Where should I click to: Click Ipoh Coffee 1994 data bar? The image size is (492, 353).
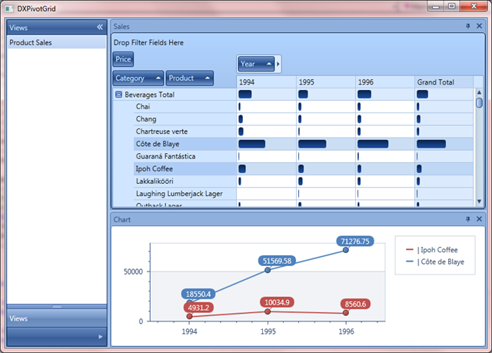242,169
